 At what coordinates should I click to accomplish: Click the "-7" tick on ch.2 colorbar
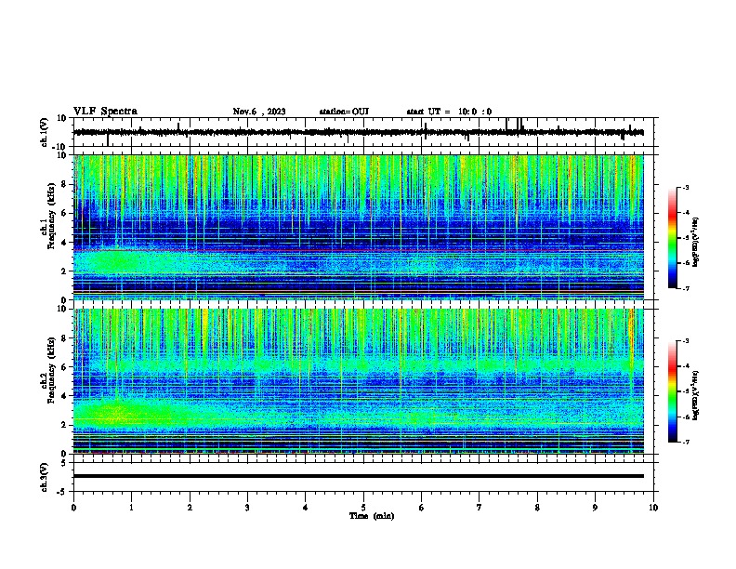pyautogui.click(x=685, y=443)
